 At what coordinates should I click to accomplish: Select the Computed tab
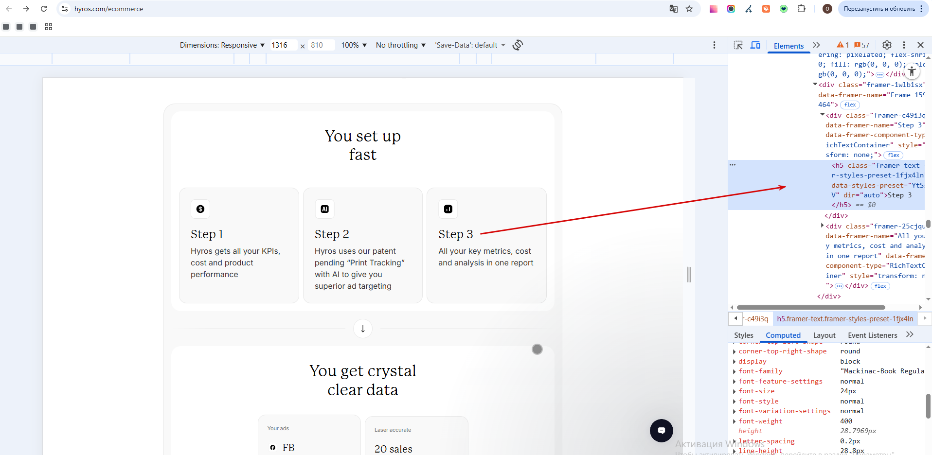pyautogui.click(x=783, y=335)
